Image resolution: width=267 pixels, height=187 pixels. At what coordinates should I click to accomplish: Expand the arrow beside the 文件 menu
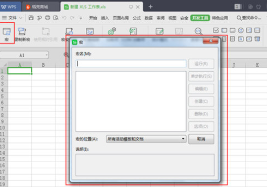(21, 18)
